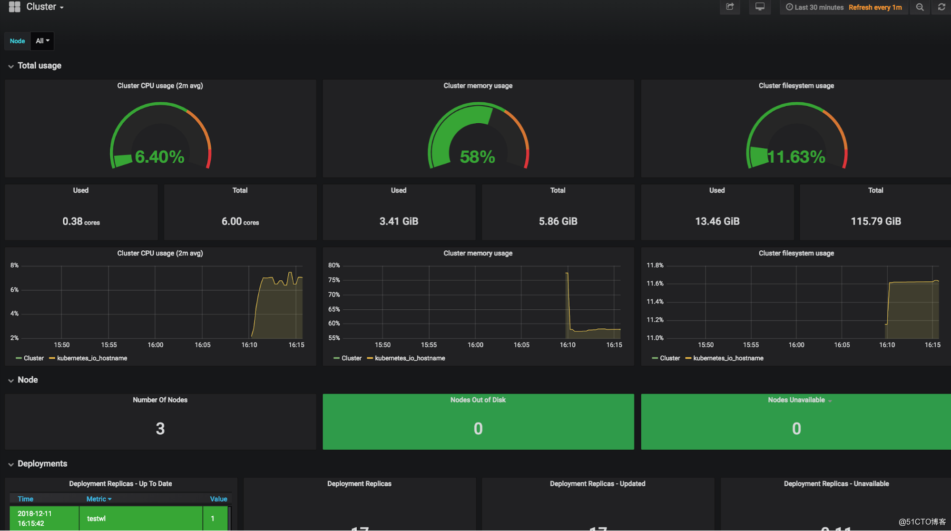Open the Number Of Nodes panel title

(x=160, y=400)
